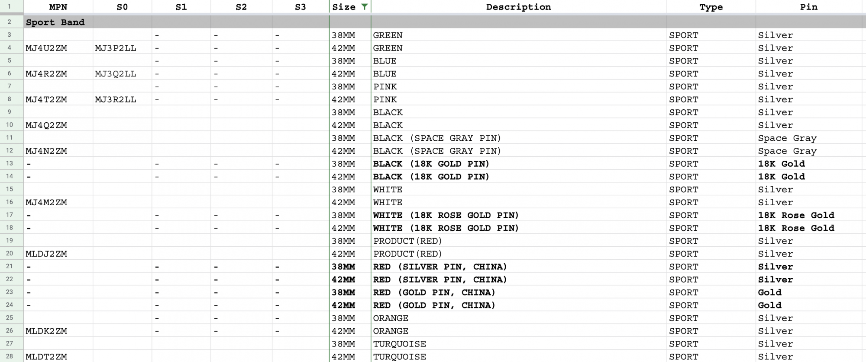This screenshot has width=866, height=362.
Task: Select SPORT type cell in row 16
Action: (x=711, y=202)
